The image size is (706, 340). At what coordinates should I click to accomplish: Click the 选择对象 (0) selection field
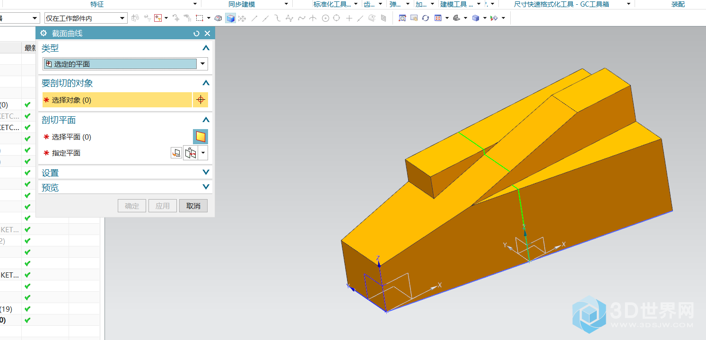click(x=117, y=100)
